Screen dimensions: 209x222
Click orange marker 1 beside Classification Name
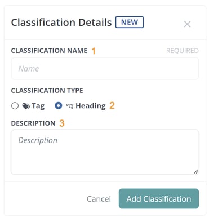pos(94,51)
